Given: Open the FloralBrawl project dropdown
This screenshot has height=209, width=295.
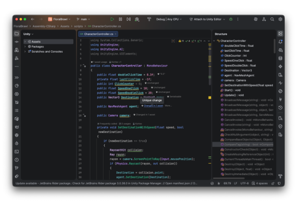Looking at the screenshot, I should pos(59,19).
